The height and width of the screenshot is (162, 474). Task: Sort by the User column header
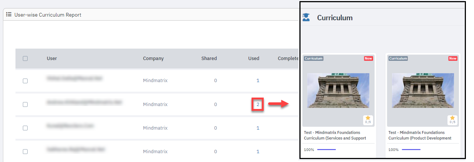pyautogui.click(x=52, y=59)
